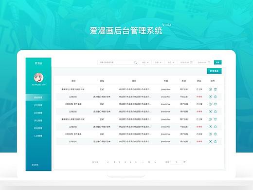Open the third sidebar menu item
This screenshot has width=253, height=190.
click(38, 113)
